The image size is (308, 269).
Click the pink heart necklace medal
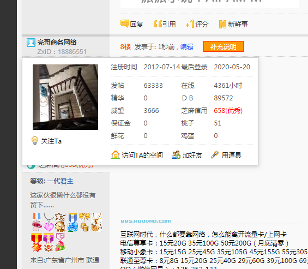coord(49,223)
